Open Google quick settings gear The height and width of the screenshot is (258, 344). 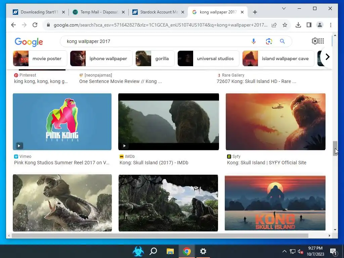tap(314, 41)
